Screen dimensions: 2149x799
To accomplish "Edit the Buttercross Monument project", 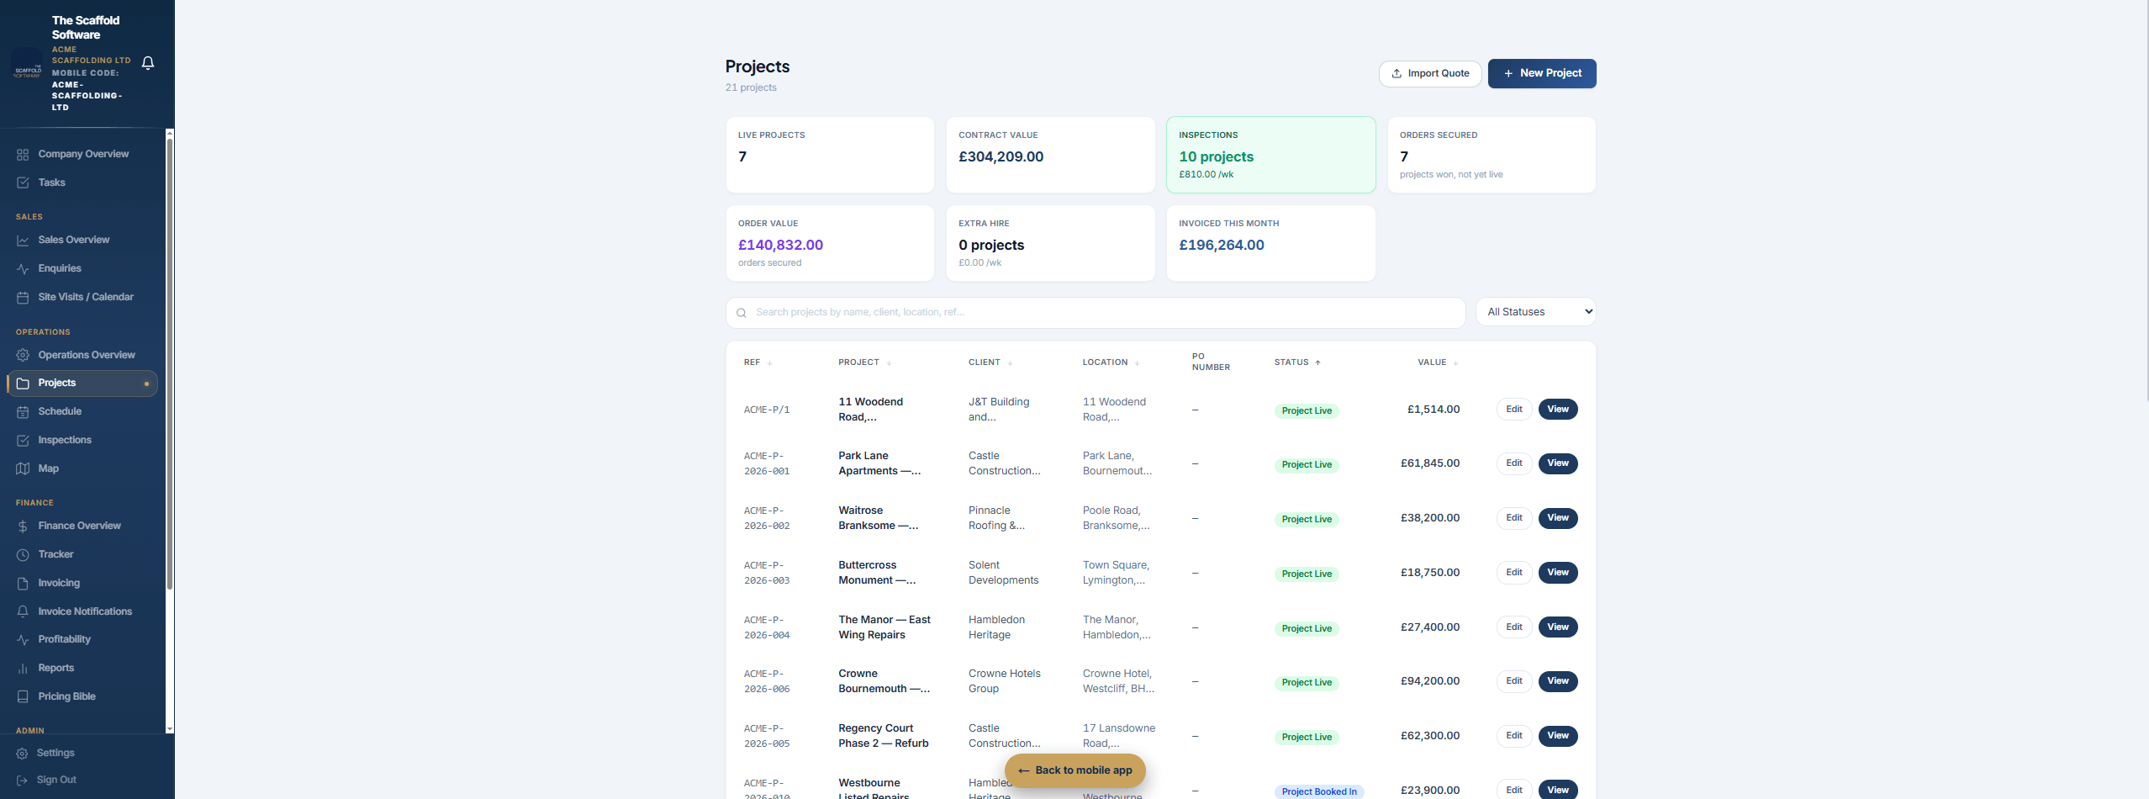I will [1513, 573].
